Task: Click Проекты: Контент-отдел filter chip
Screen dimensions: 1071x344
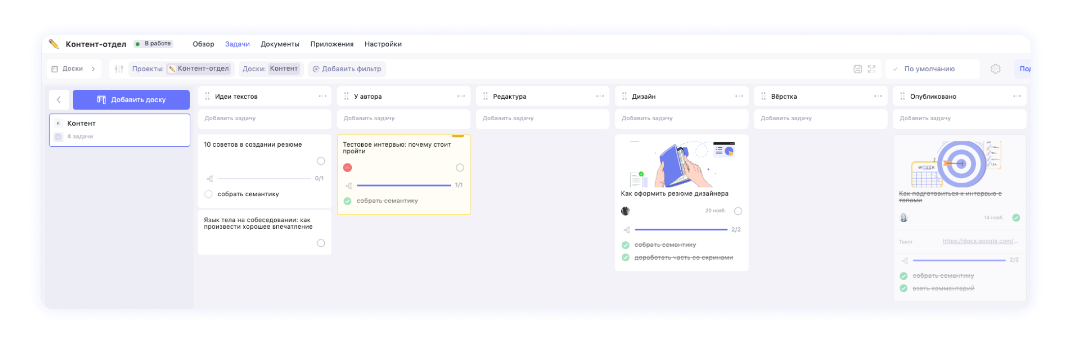Action: point(181,69)
